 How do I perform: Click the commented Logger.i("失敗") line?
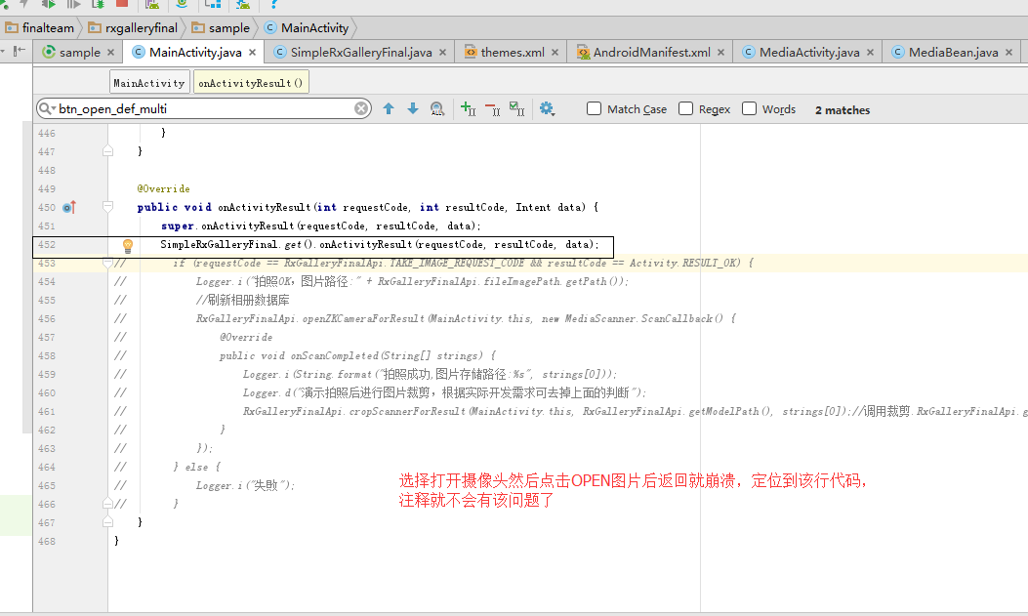[x=245, y=485]
